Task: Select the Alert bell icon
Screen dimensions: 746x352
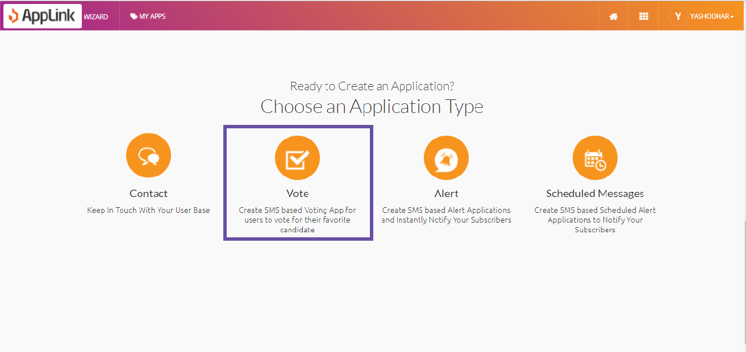Action: tap(446, 158)
